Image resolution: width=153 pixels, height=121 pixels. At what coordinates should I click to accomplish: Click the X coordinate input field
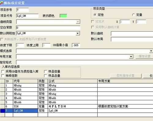point(125,22)
